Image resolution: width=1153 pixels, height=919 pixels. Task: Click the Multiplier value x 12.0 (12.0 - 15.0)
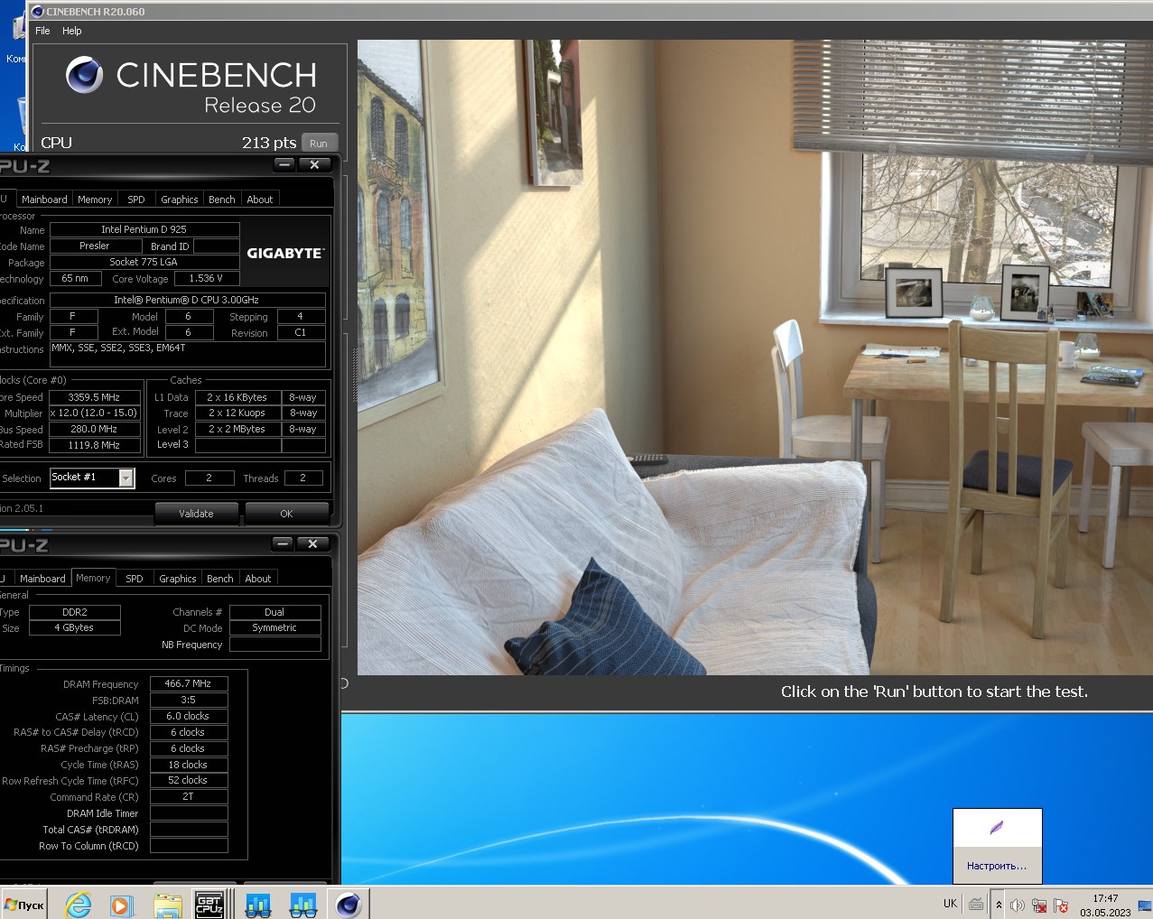click(x=95, y=413)
